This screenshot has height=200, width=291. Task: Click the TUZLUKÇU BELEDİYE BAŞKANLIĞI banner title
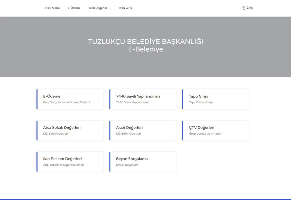tap(146, 42)
